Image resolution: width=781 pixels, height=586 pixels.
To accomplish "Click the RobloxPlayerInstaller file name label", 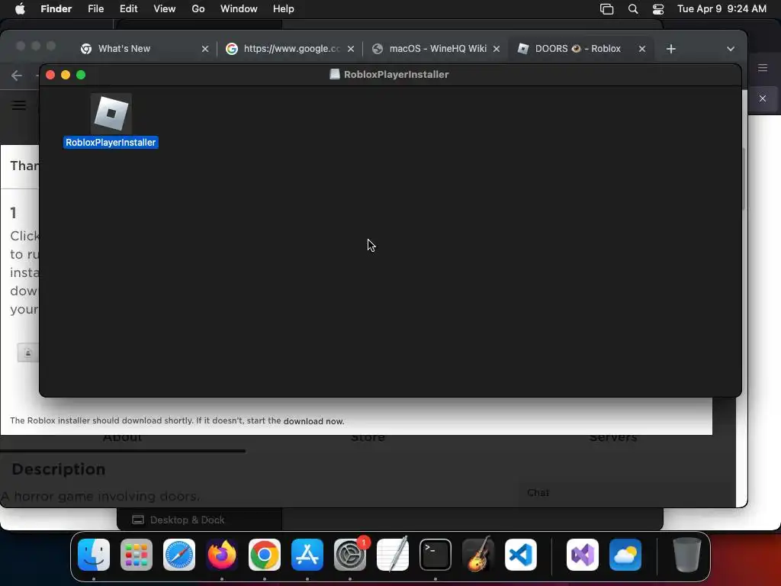I will [111, 143].
